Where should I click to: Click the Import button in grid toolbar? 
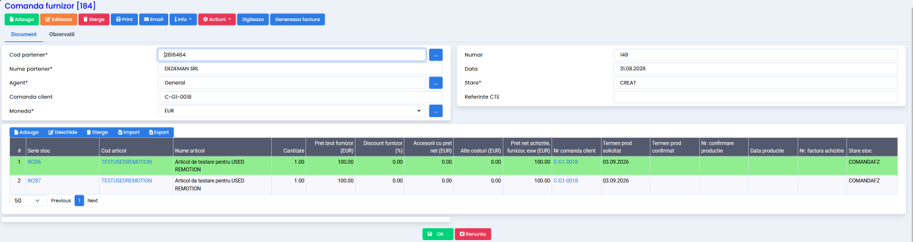point(129,132)
